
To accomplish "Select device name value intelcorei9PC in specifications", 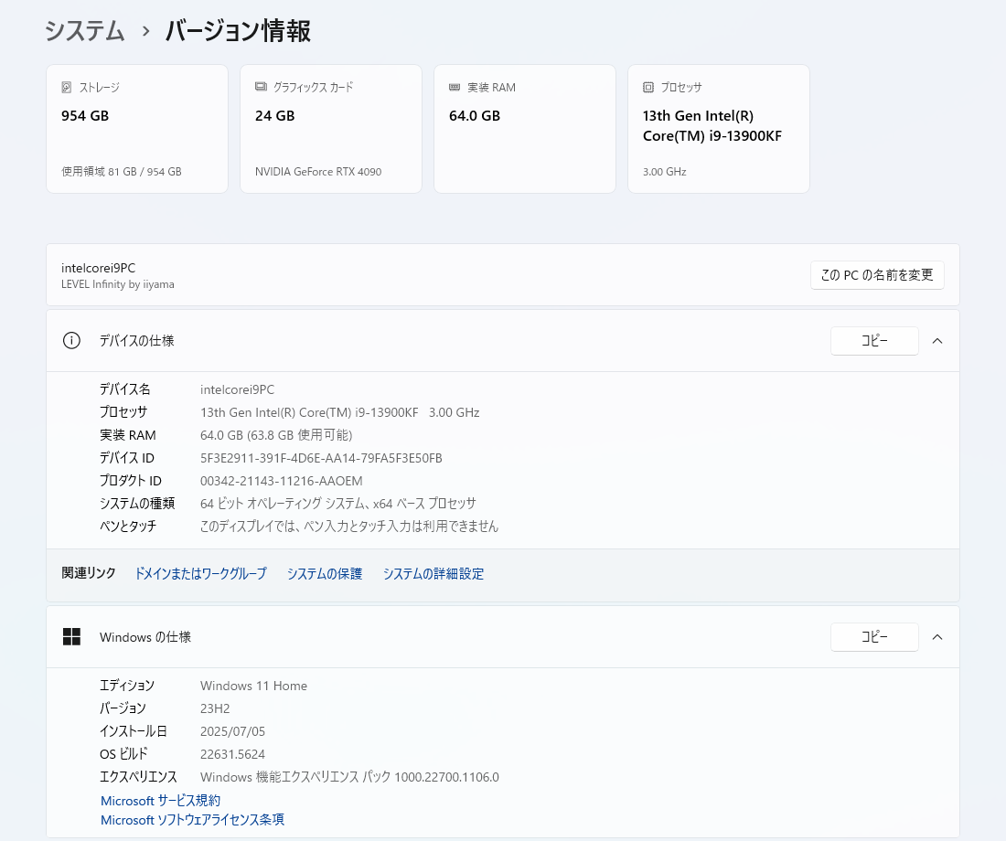I will [x=238, y=389].
